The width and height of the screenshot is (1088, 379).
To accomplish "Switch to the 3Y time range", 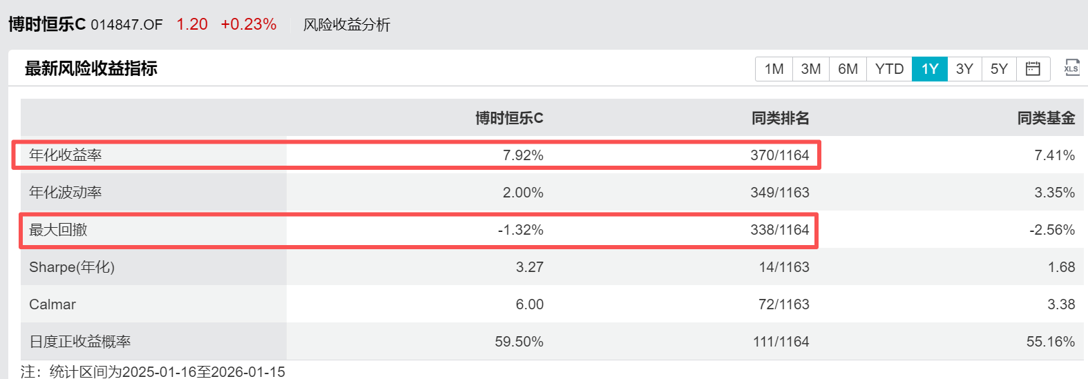I will [x=964, y=69].
